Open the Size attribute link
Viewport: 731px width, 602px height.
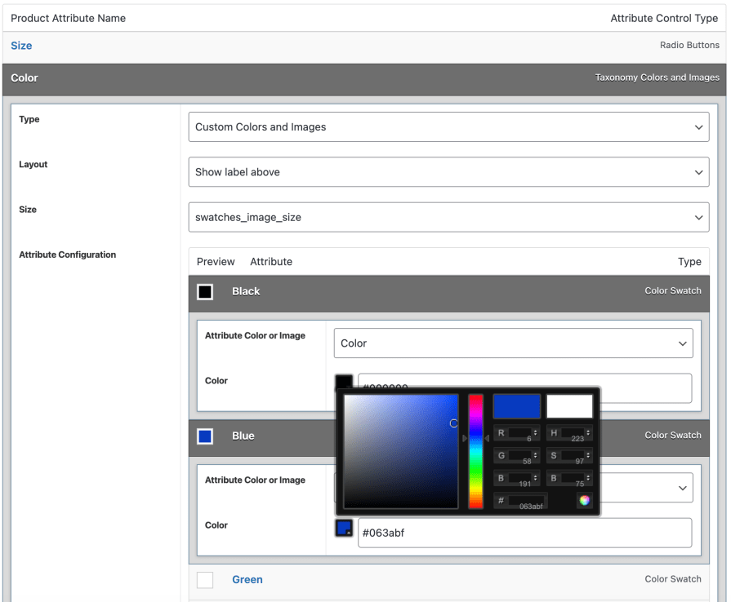point(21,46)
